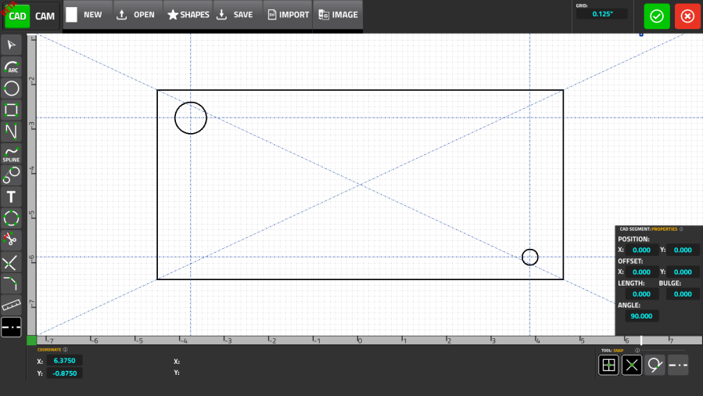Edit the grid size value 0.125"
The width and height of the screenshot is (703, 396).
tap(601, 14)
